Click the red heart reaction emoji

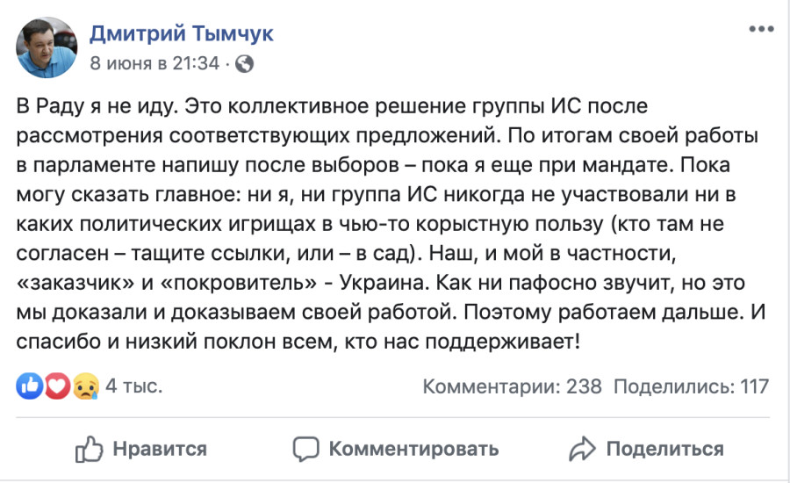57,386
